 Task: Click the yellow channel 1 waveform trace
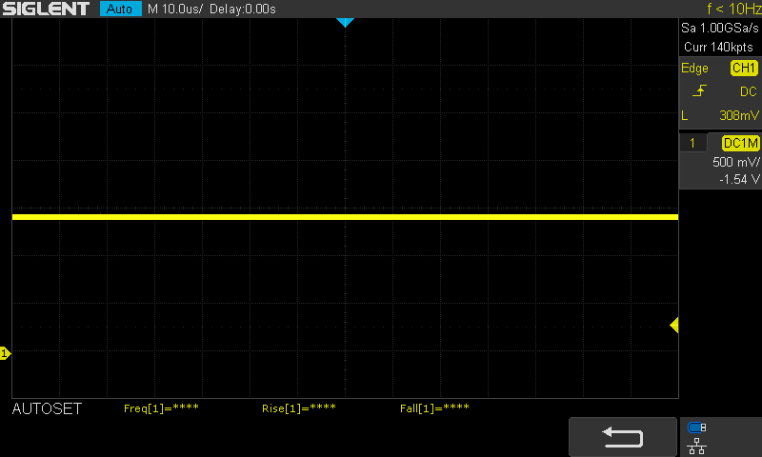[345, 217]
